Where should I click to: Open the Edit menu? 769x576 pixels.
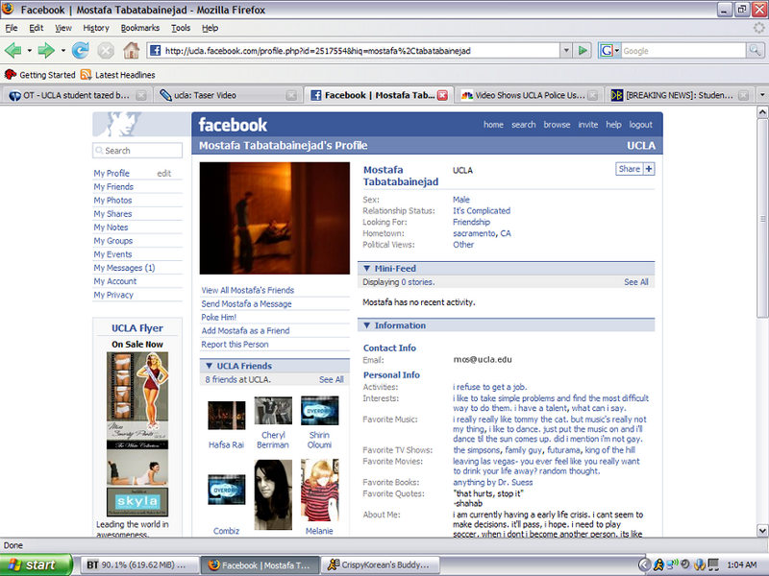[x=36, y=28]
